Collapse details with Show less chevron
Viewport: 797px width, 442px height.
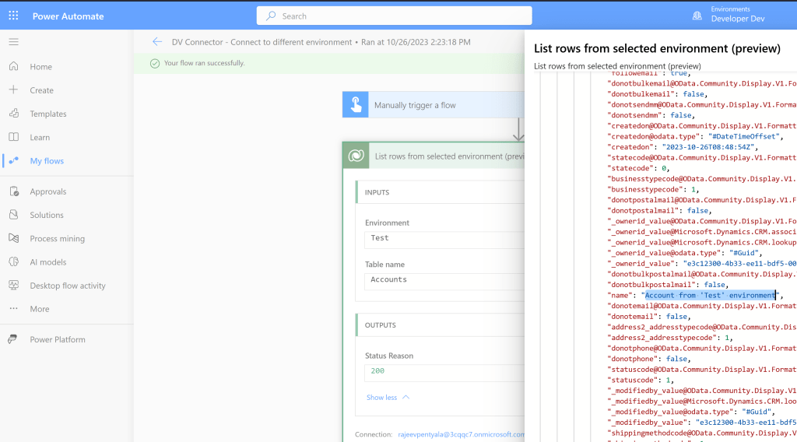click(406, 397)
